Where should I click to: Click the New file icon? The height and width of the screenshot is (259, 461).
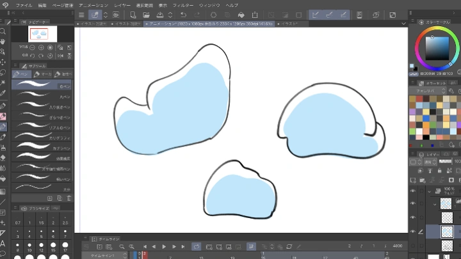(x=133, y=15)
